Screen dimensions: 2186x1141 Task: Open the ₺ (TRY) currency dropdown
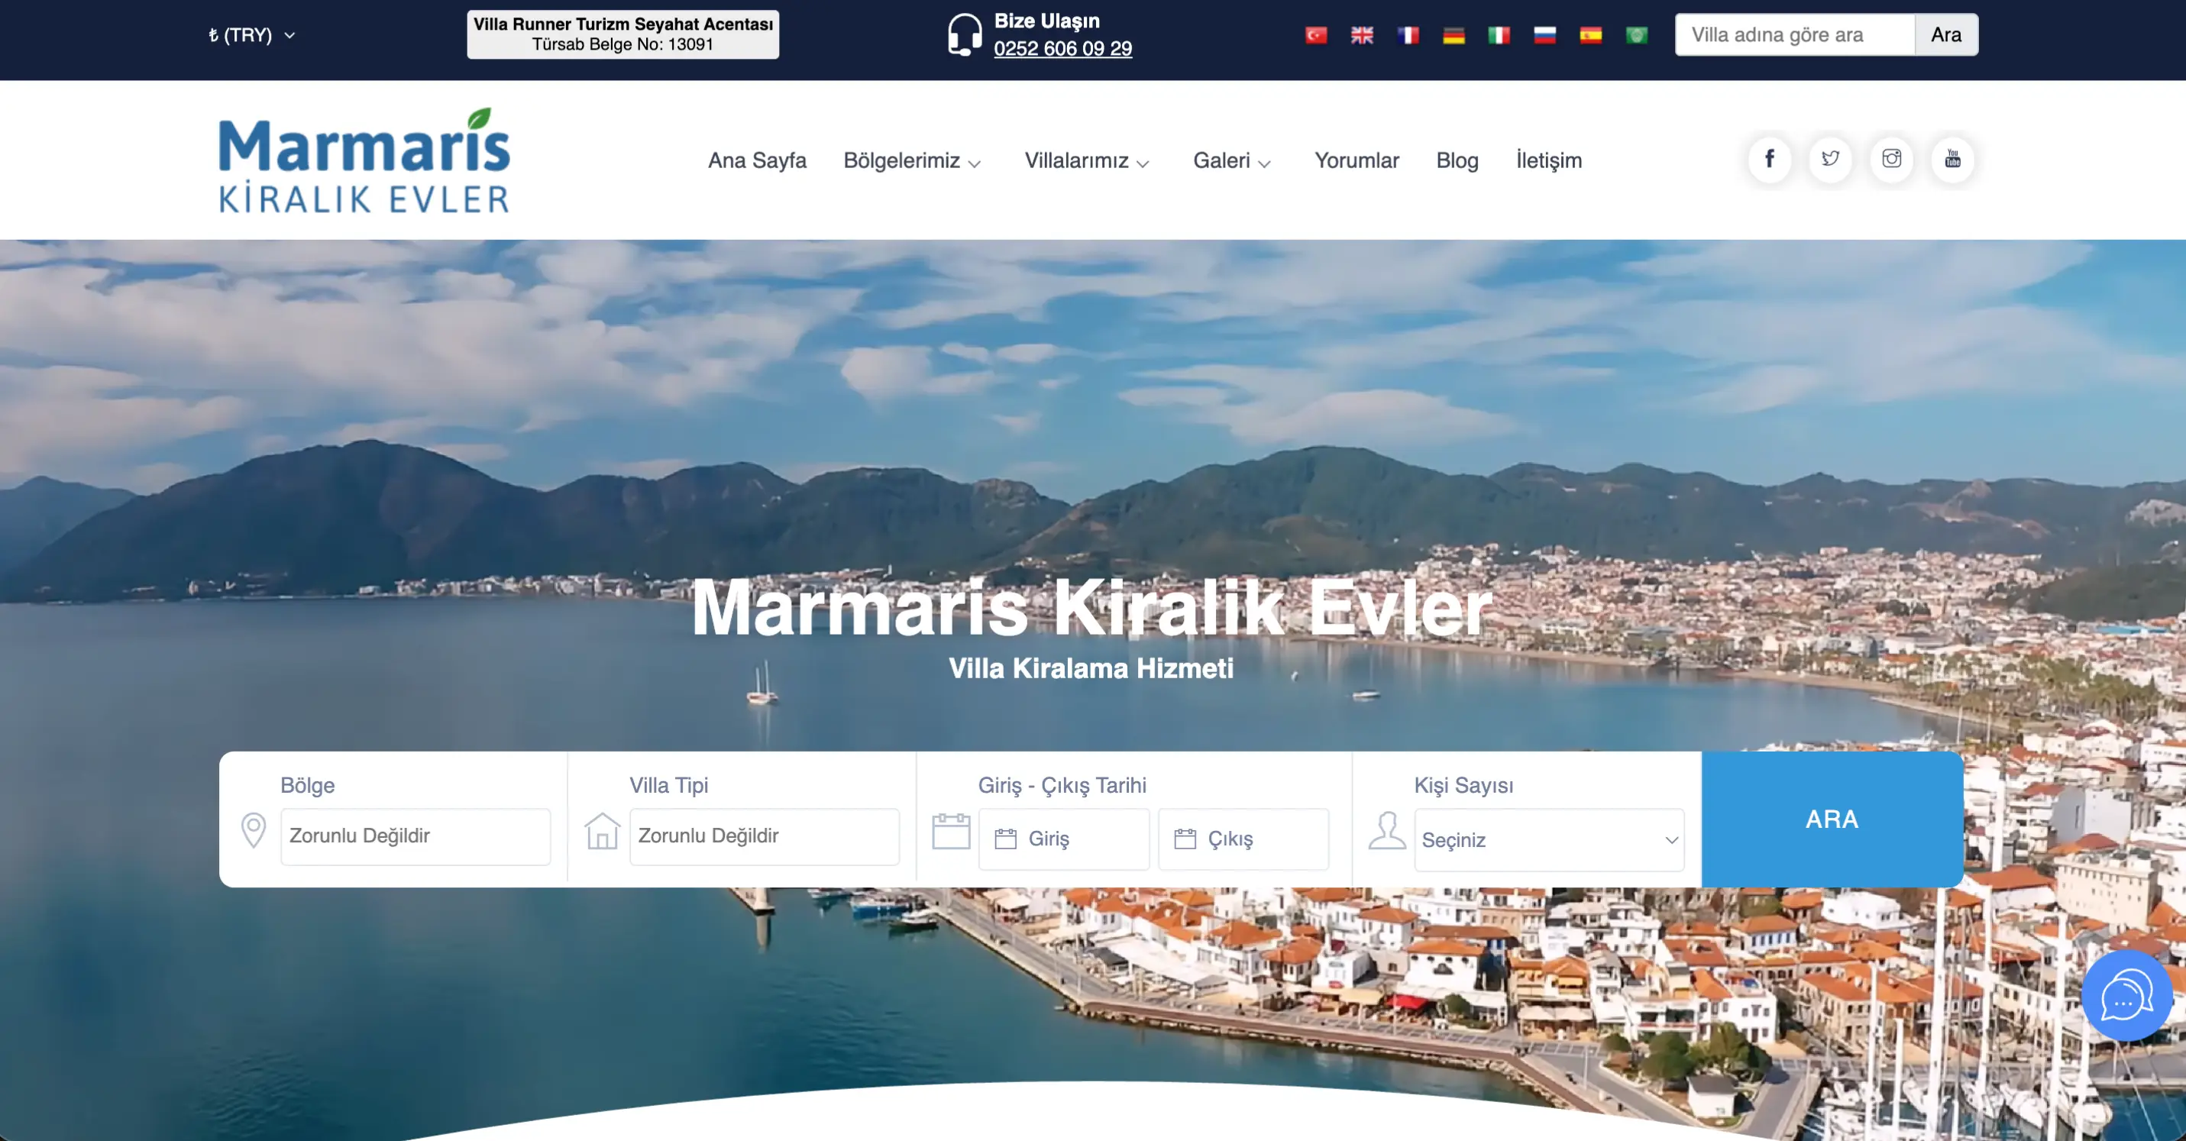pyautogui.click(x=252, y=35)
